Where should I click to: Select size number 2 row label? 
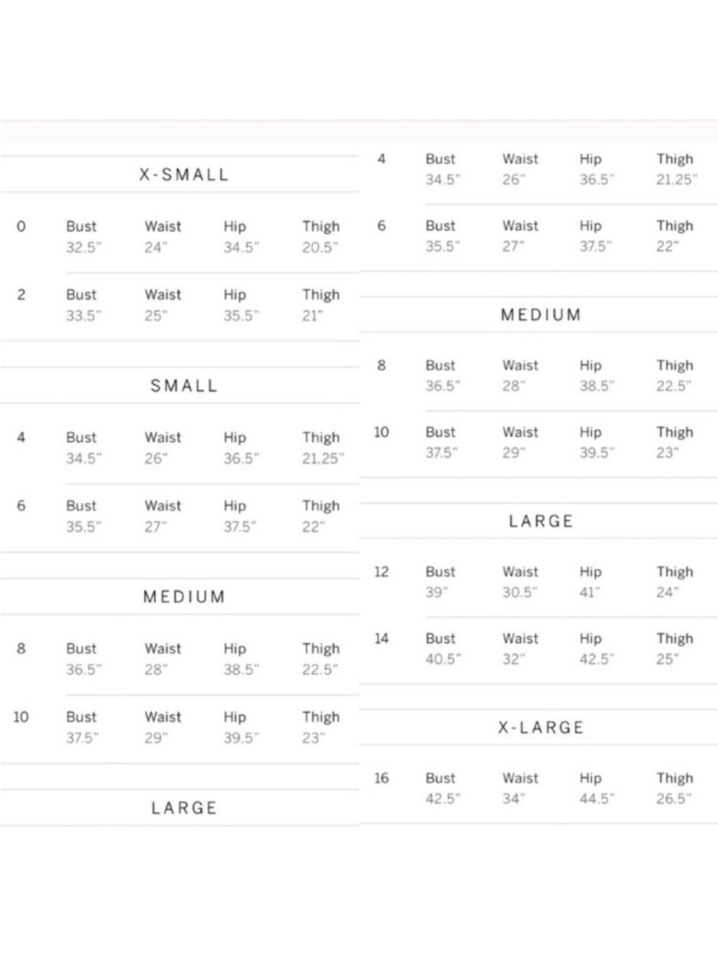(21, 294)
